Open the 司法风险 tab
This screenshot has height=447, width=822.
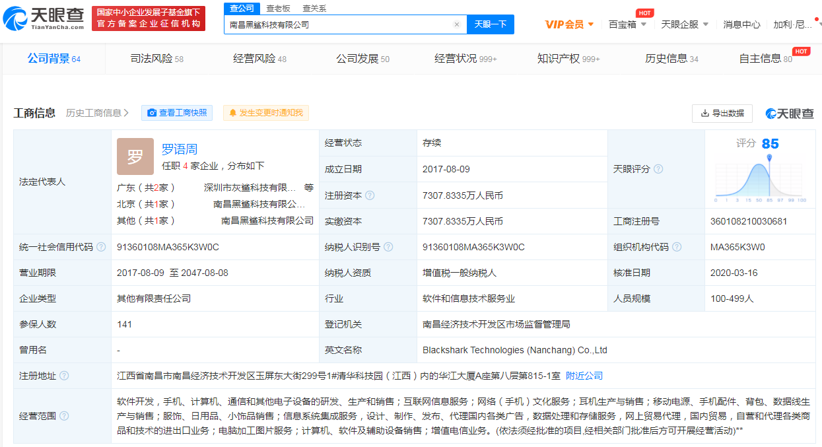click(x=157, y=59)
